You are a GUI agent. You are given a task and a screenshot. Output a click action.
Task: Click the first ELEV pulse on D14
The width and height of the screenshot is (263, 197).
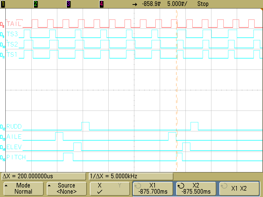coord(78,146)
